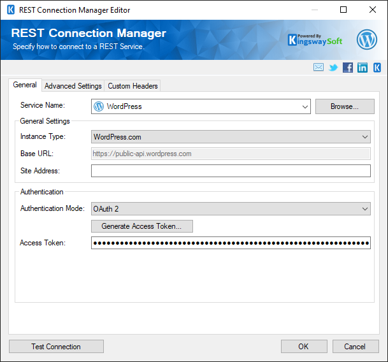Confirm with the OK button
The width and height of the screenshot is (388, 362).
304,347
